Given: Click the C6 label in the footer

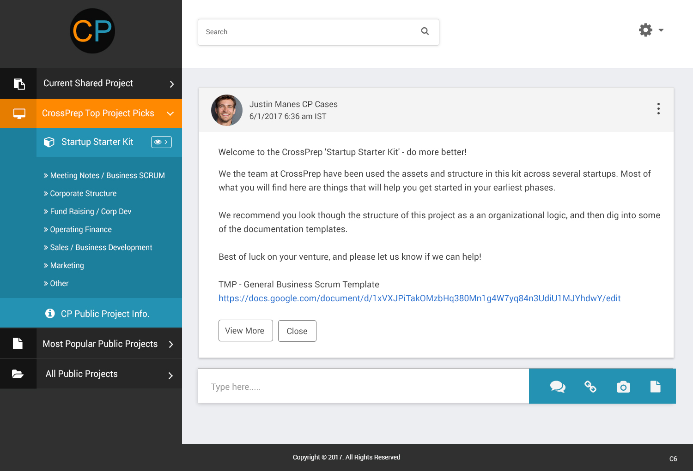Looking at the screenshot, I should (673, 459).
